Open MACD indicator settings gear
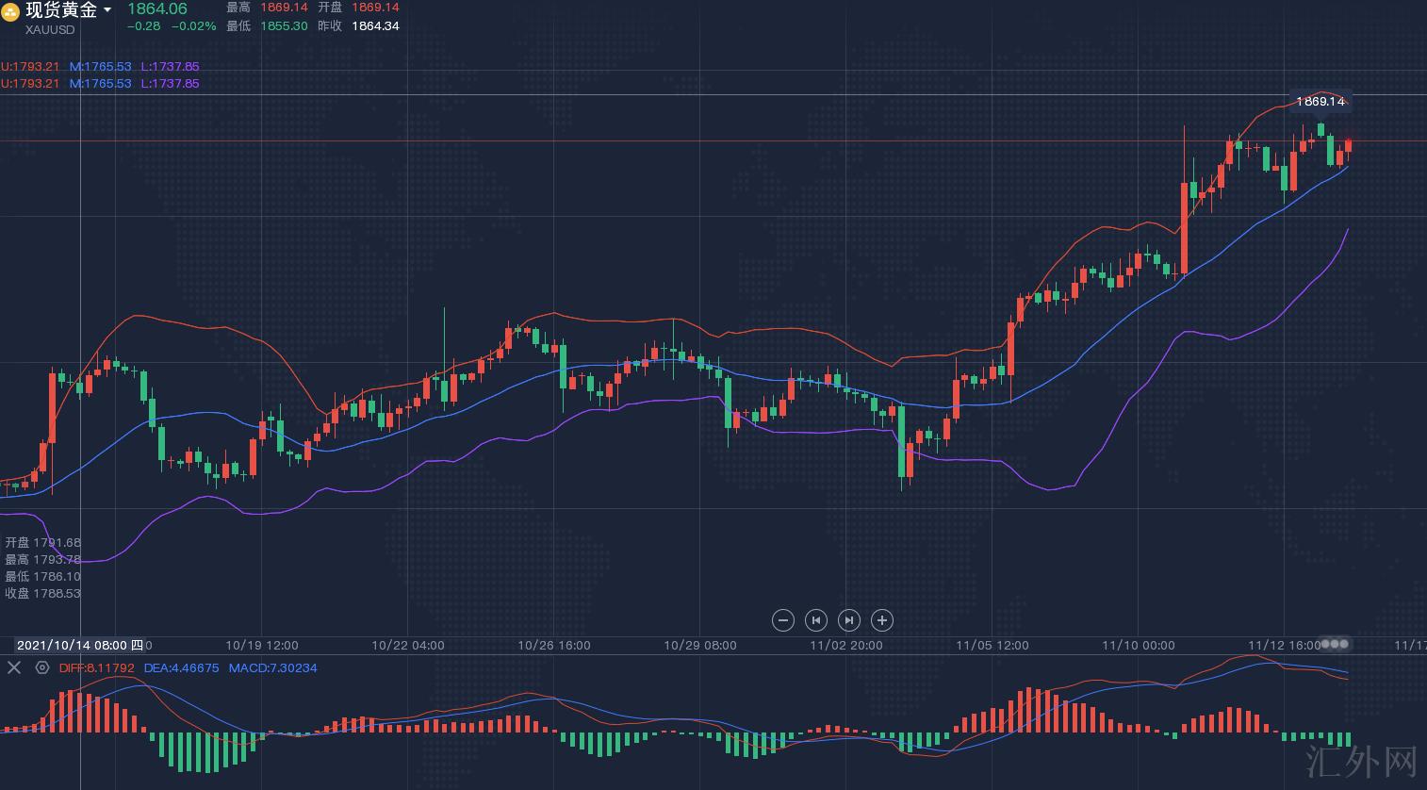The width and height of the screenshot is (1427, 790). point(41,667)
